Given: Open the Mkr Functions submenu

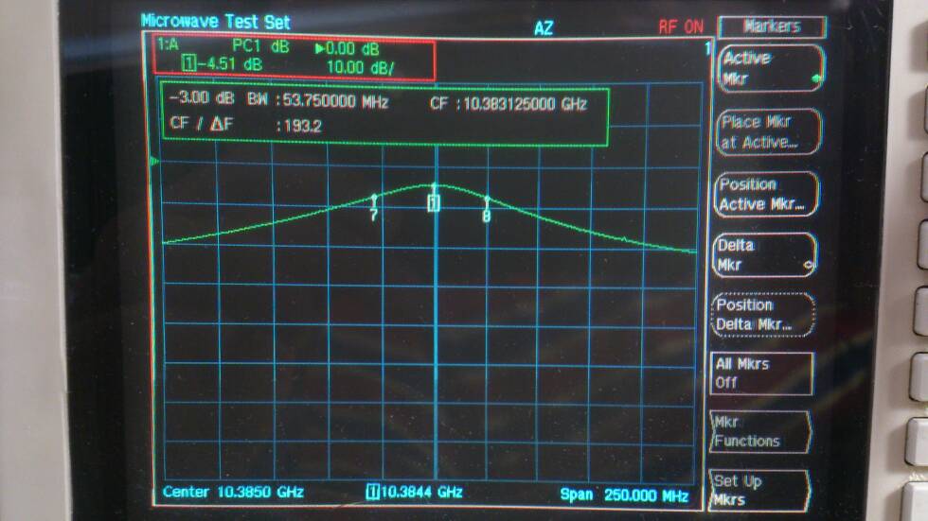Looking at the screenshot, I should pyautogui.click(x=760, y=432).
